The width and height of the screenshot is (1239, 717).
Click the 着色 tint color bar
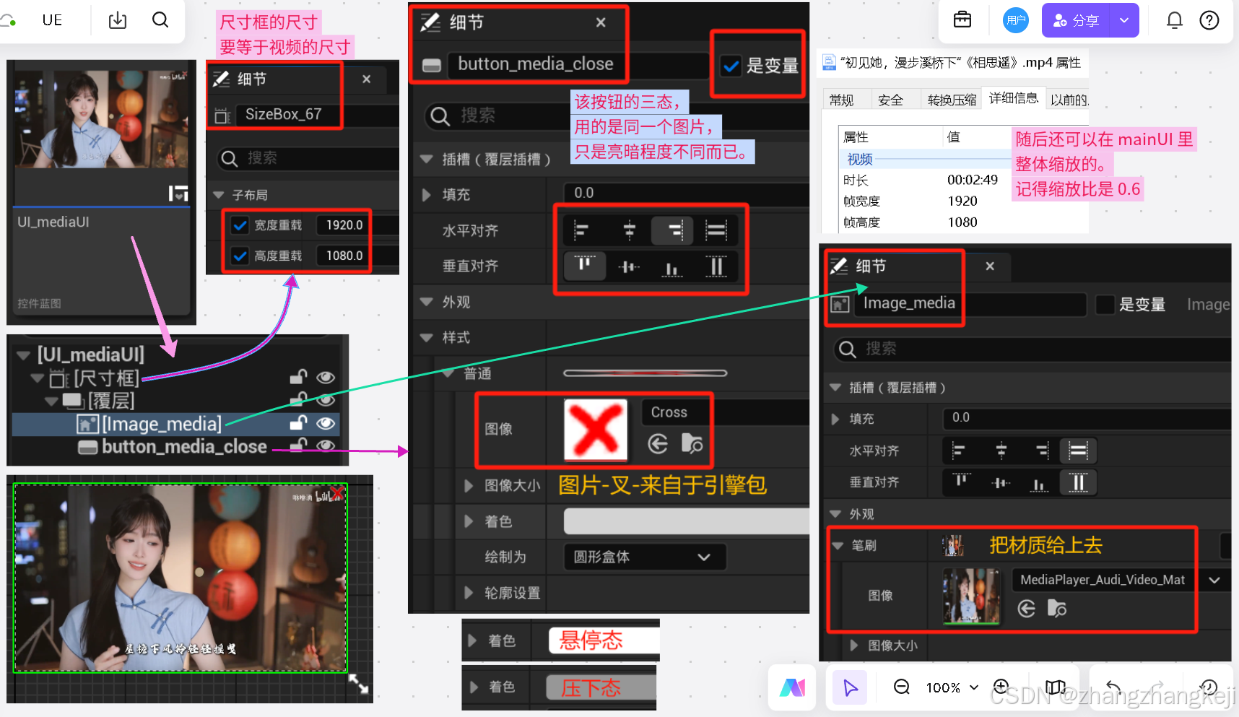[x=684, y=521]
